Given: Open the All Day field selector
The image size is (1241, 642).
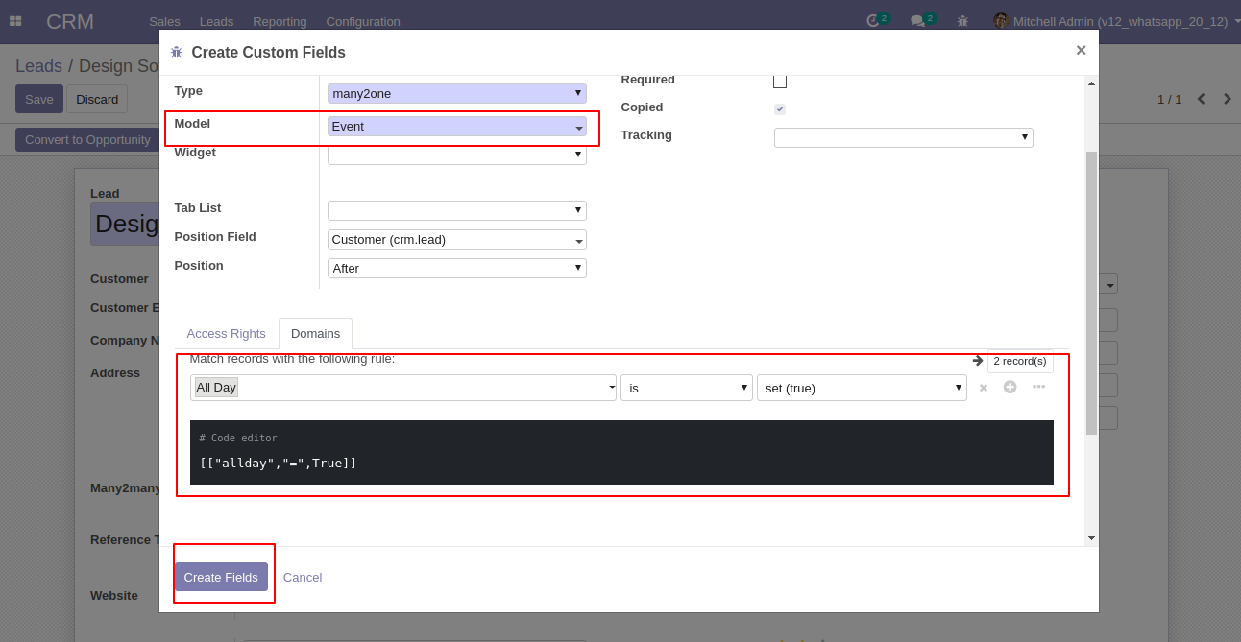Looking at the screenshot, I should 403,388.
